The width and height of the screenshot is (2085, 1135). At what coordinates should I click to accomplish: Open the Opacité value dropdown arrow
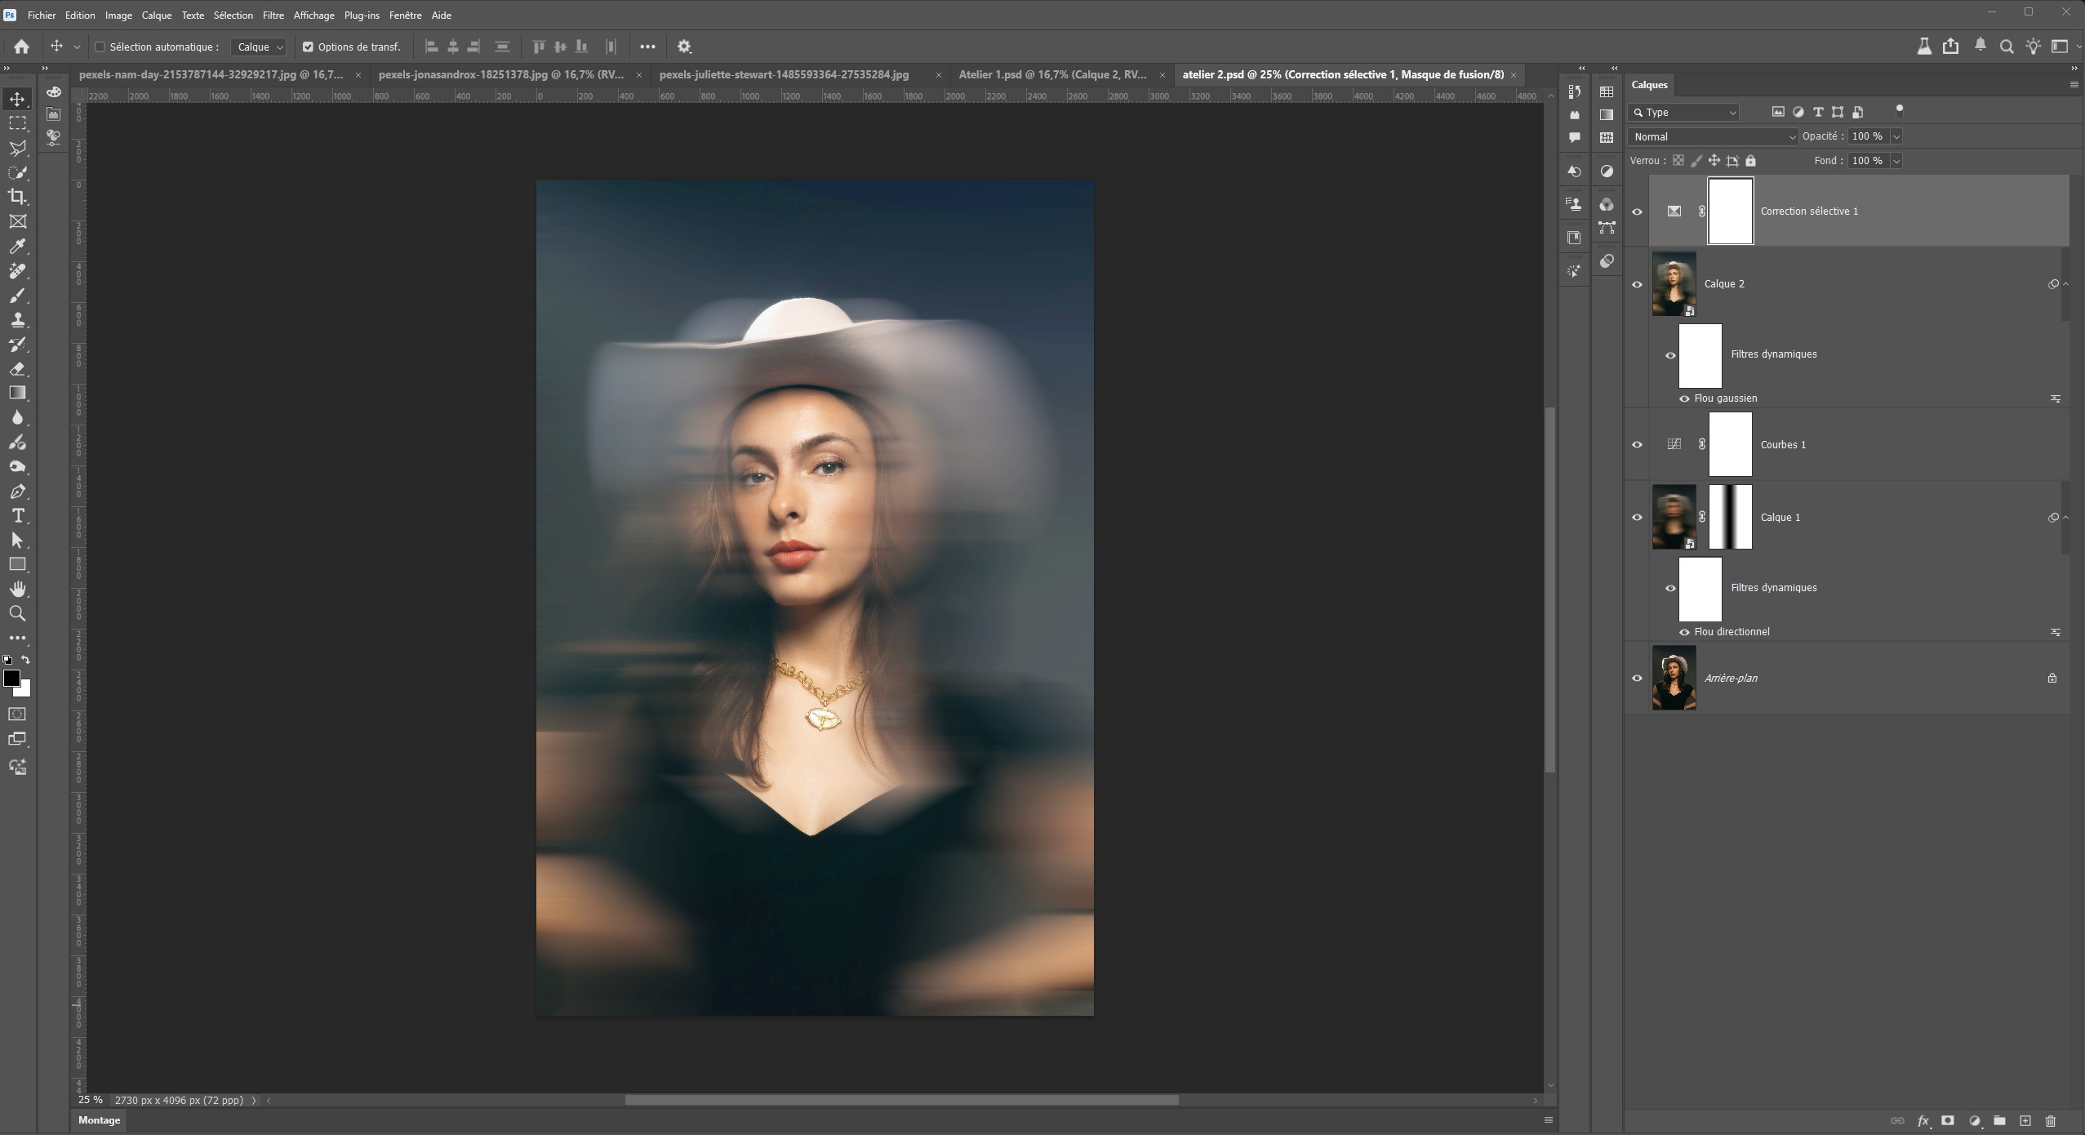[x=1896, y=136]
